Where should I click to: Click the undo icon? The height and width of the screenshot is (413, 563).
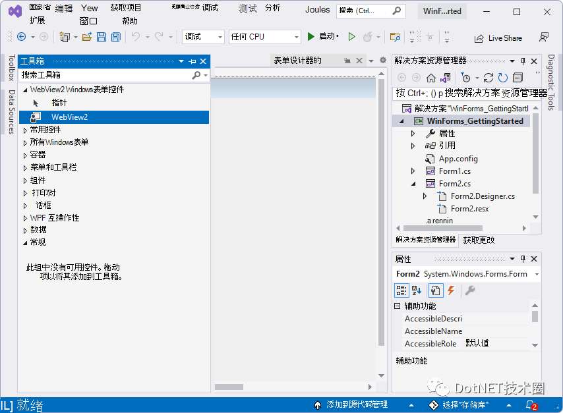coord(136,37)
